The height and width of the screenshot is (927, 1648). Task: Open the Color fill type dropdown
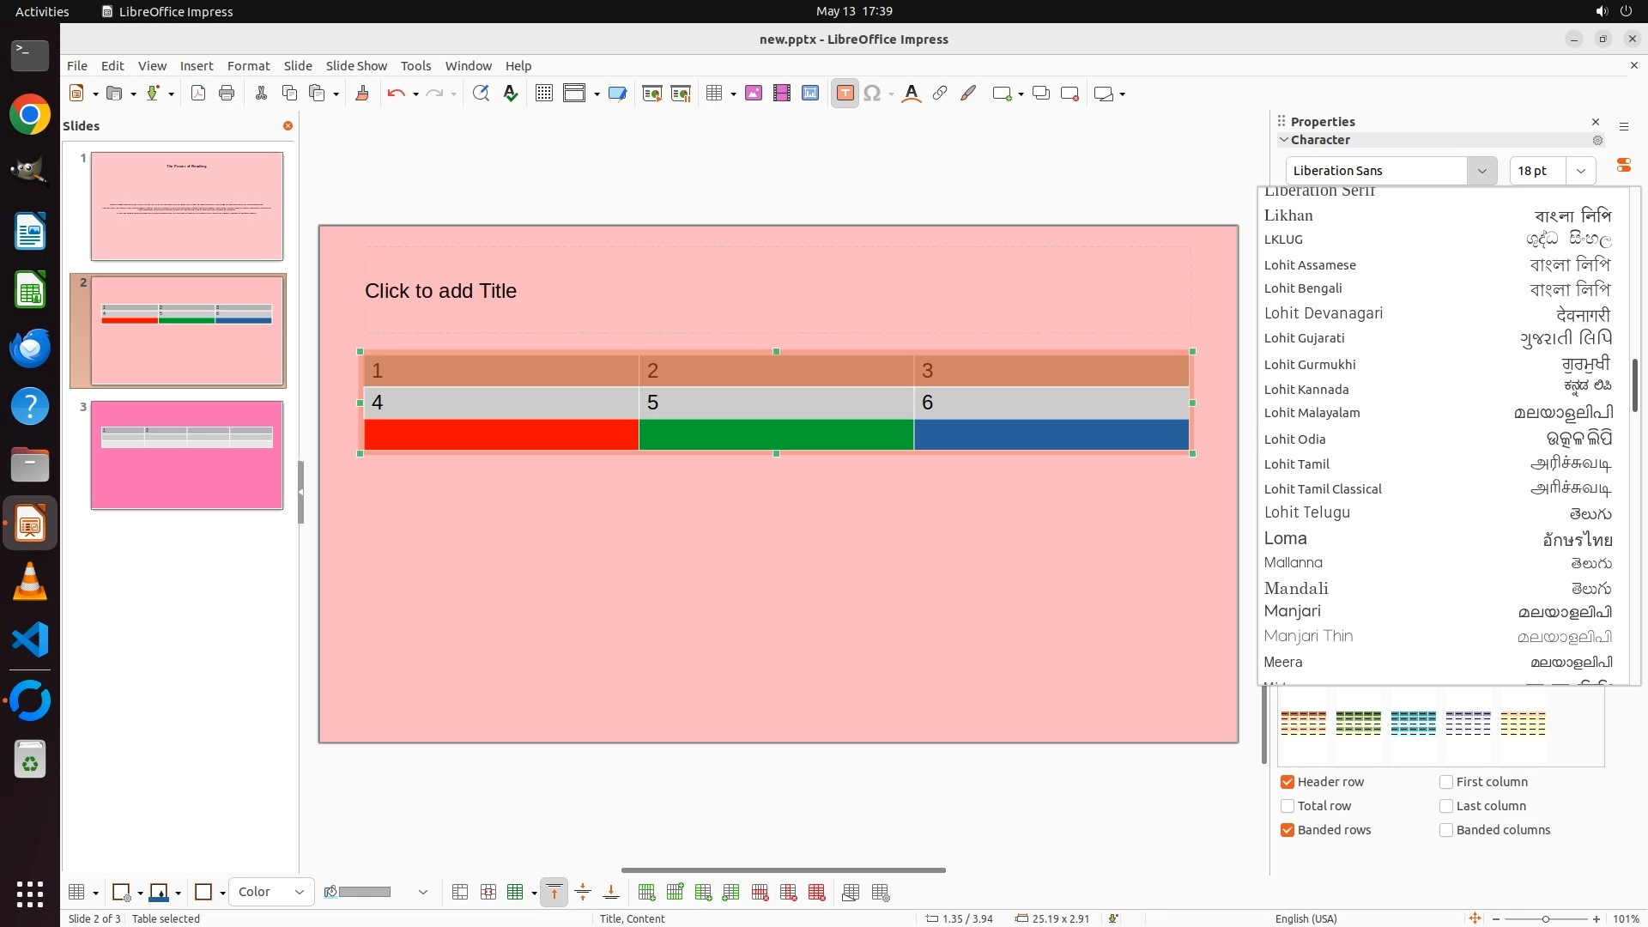point(271,892)
